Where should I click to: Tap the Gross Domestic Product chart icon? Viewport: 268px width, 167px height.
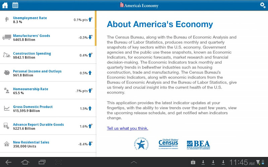tap(7, 108)
